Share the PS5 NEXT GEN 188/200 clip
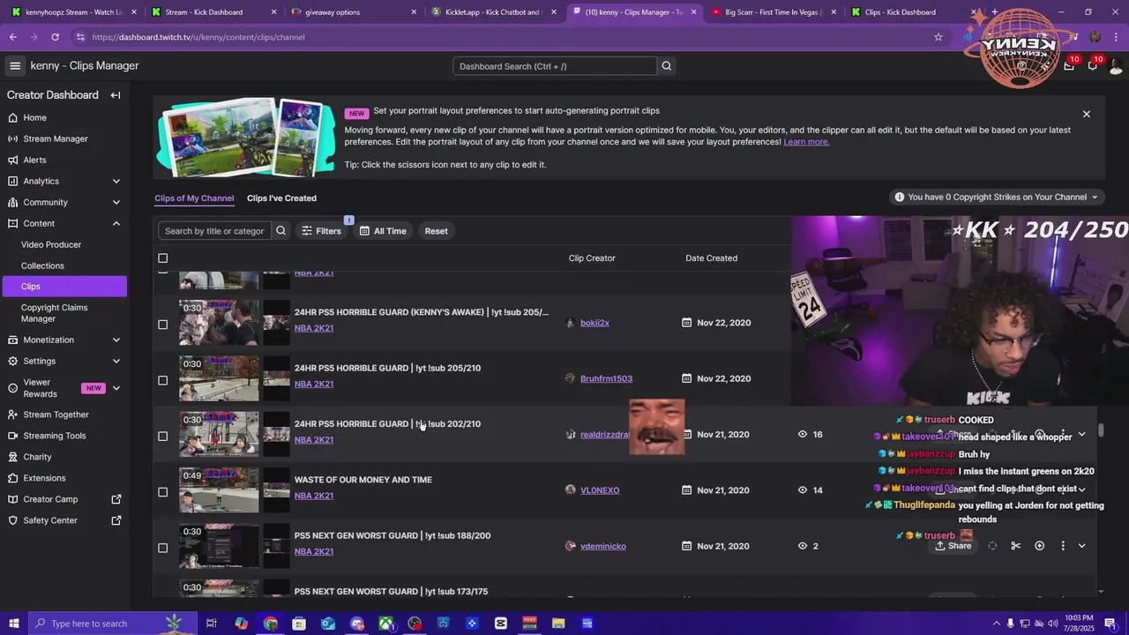This screenshot has height=635, width=1129. pos(953,546)
